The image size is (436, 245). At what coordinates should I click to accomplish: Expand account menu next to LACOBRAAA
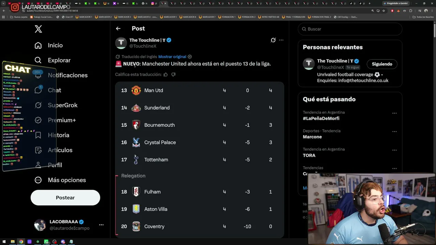pyautogui.click(x=101, y=225)
